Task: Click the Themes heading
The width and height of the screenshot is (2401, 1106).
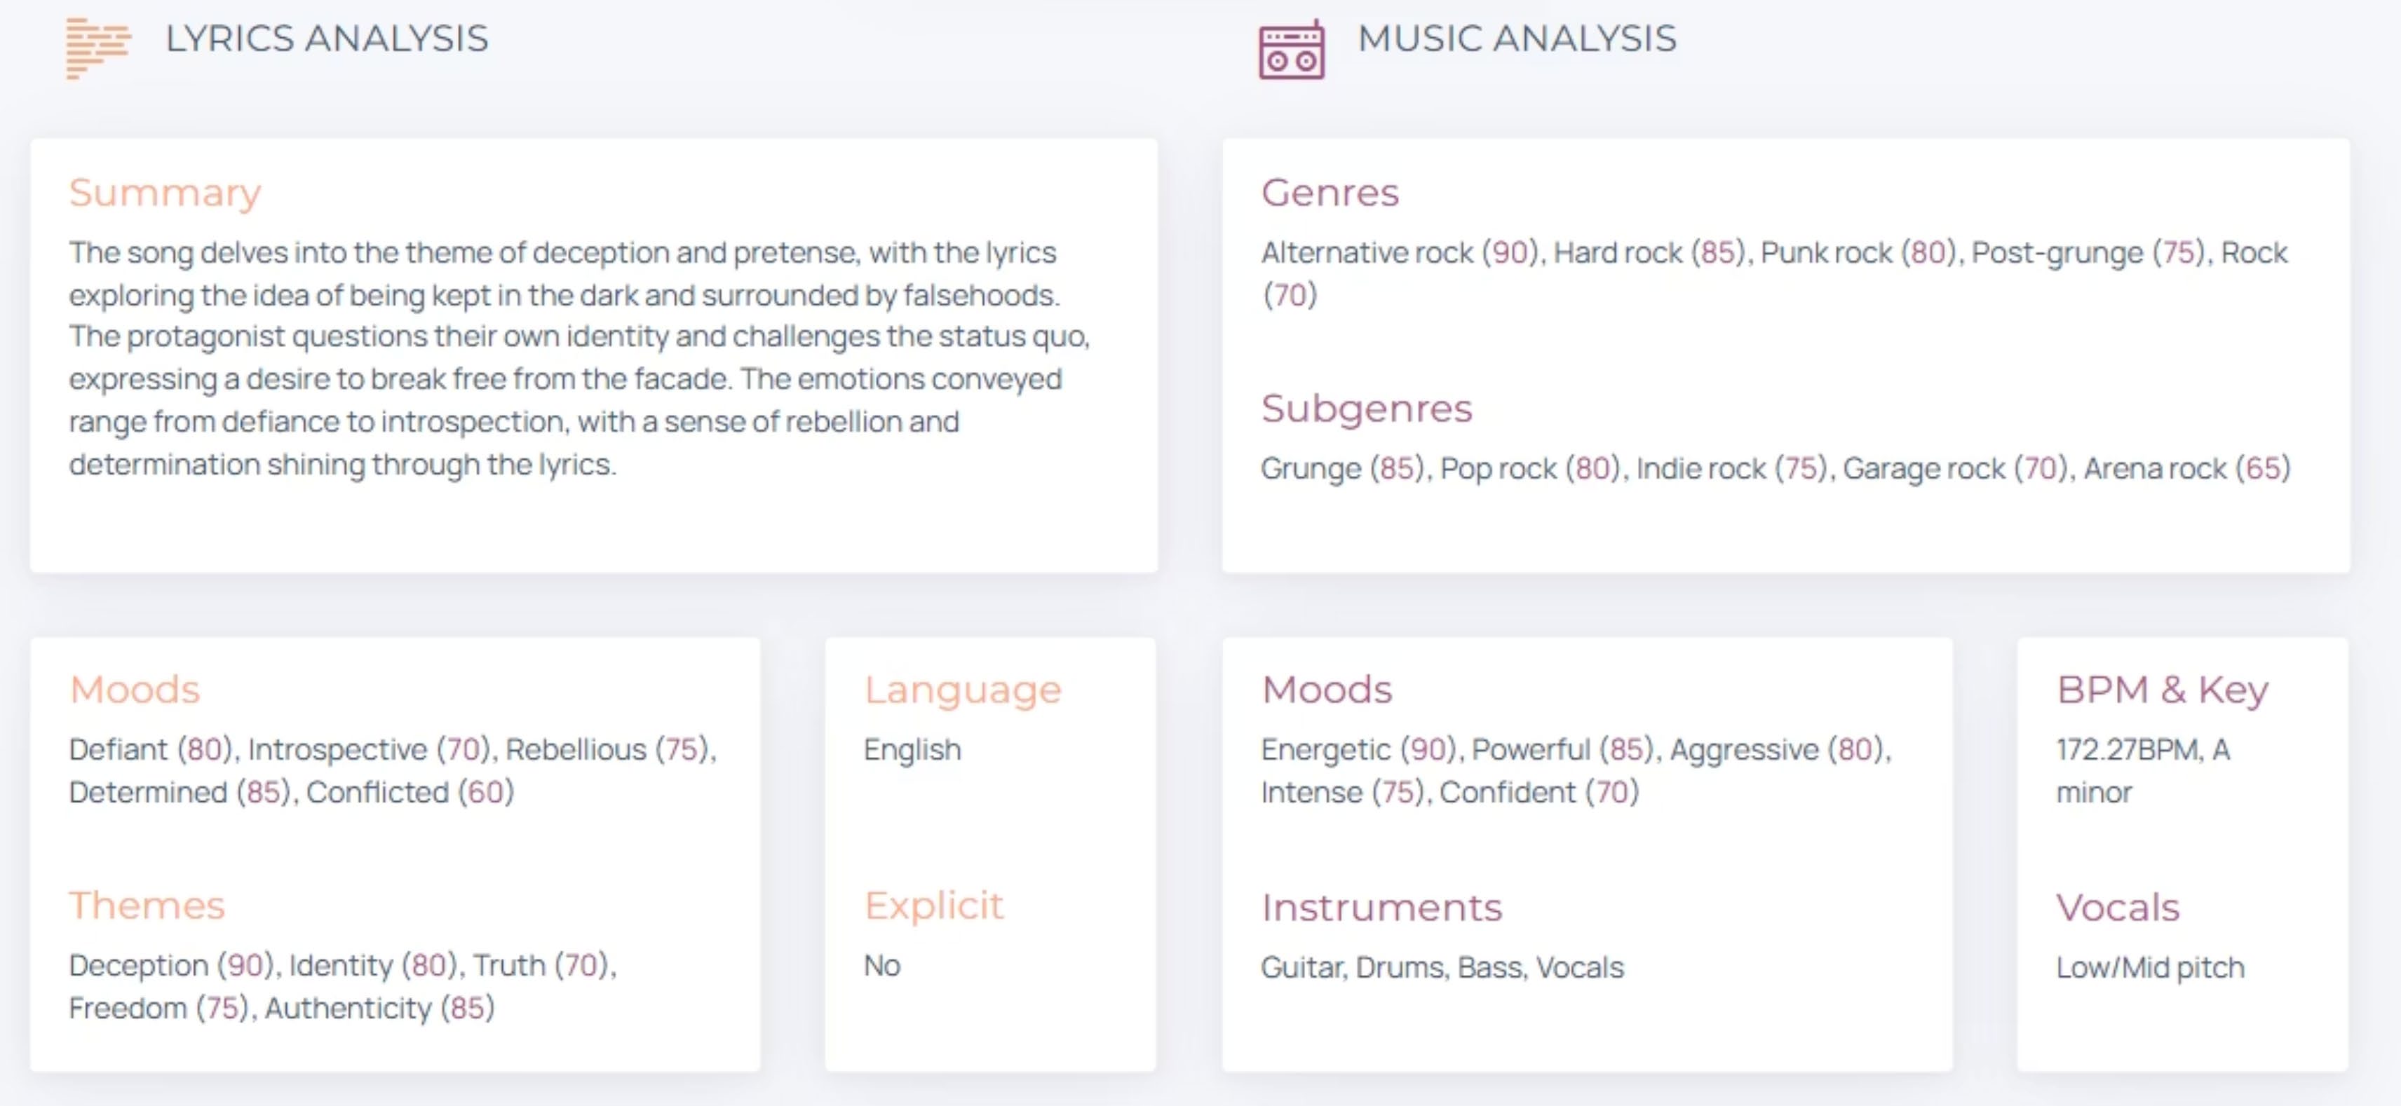Action: pyautogui.click(x=147, y=906)
